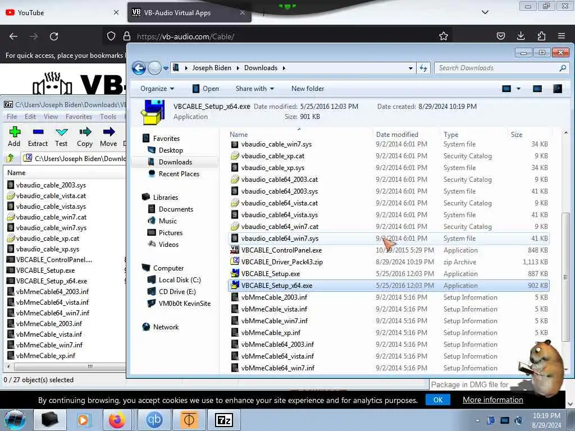The height and width of the screenshot is (431, 575).
Task: Expand the Share with dropdown
Action: [x=255, y=89]
